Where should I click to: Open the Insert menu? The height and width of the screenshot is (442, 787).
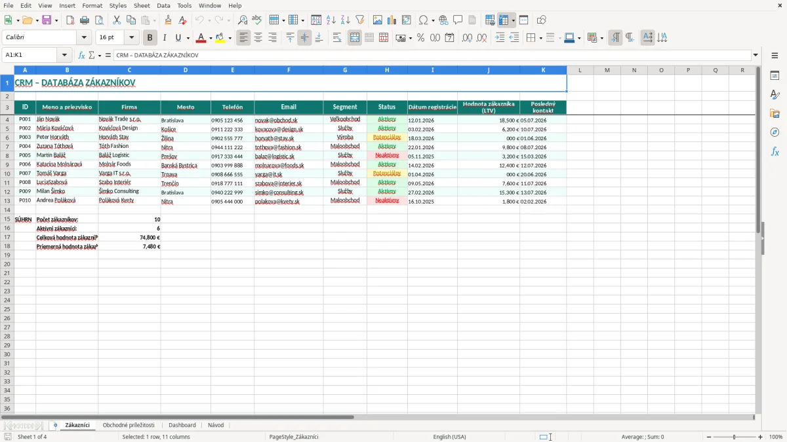(67, 5)
